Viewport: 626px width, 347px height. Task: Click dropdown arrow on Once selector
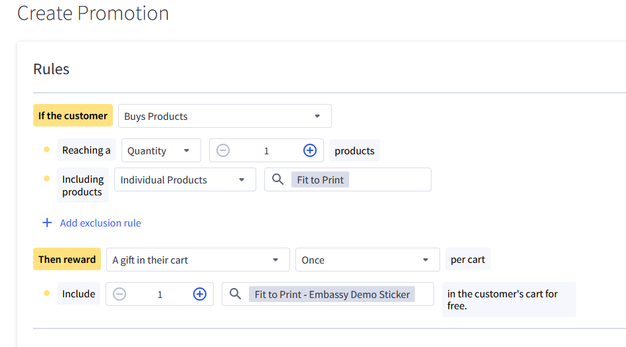[426, 260]
